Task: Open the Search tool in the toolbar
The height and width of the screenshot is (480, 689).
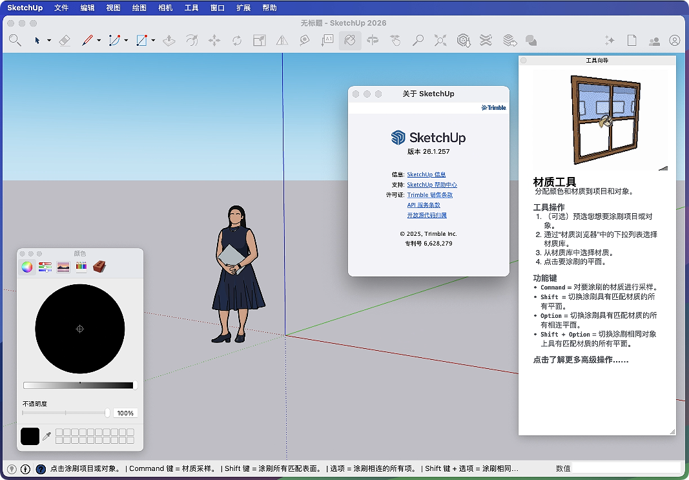Action: [15, 40]
